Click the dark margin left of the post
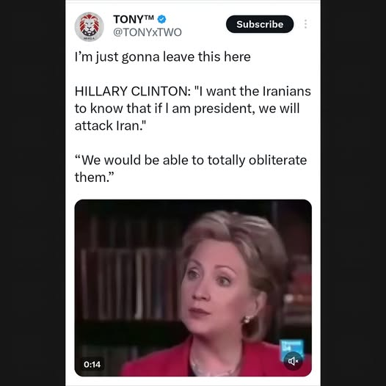Viewport: 386px width, 386px height. point(32,193)
